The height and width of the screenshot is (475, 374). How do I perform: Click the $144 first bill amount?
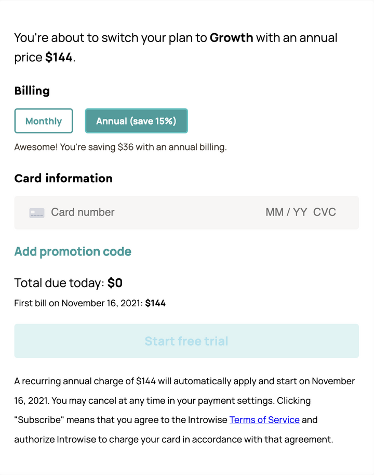tap(155, 303)
